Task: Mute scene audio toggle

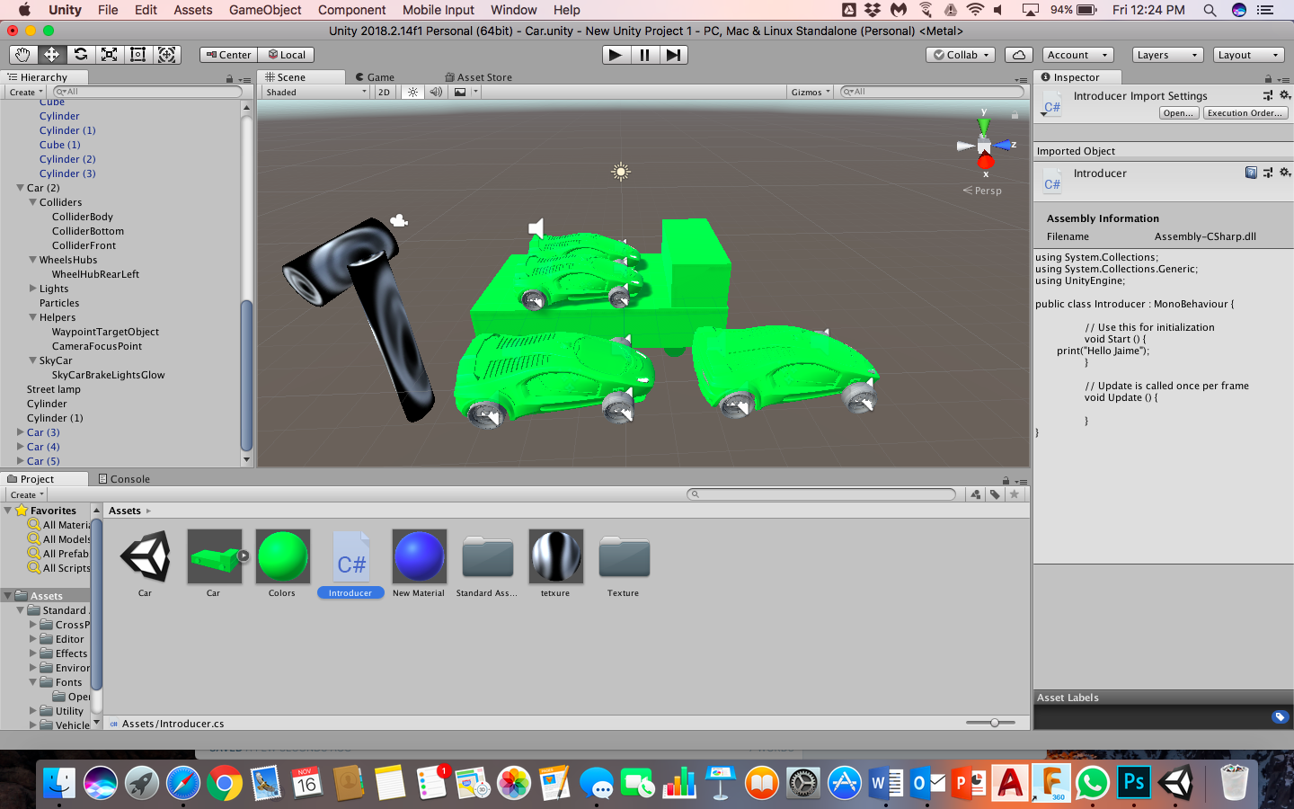Action: coord(436,92)
